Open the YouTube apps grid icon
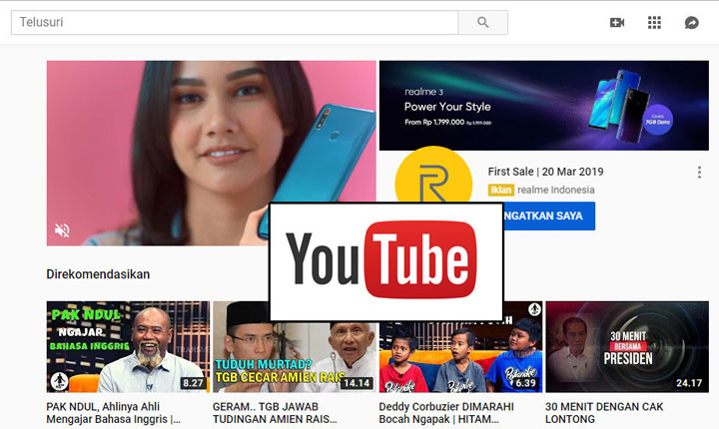The height and width of the screenshot is (429, 719). coord(654,23)
